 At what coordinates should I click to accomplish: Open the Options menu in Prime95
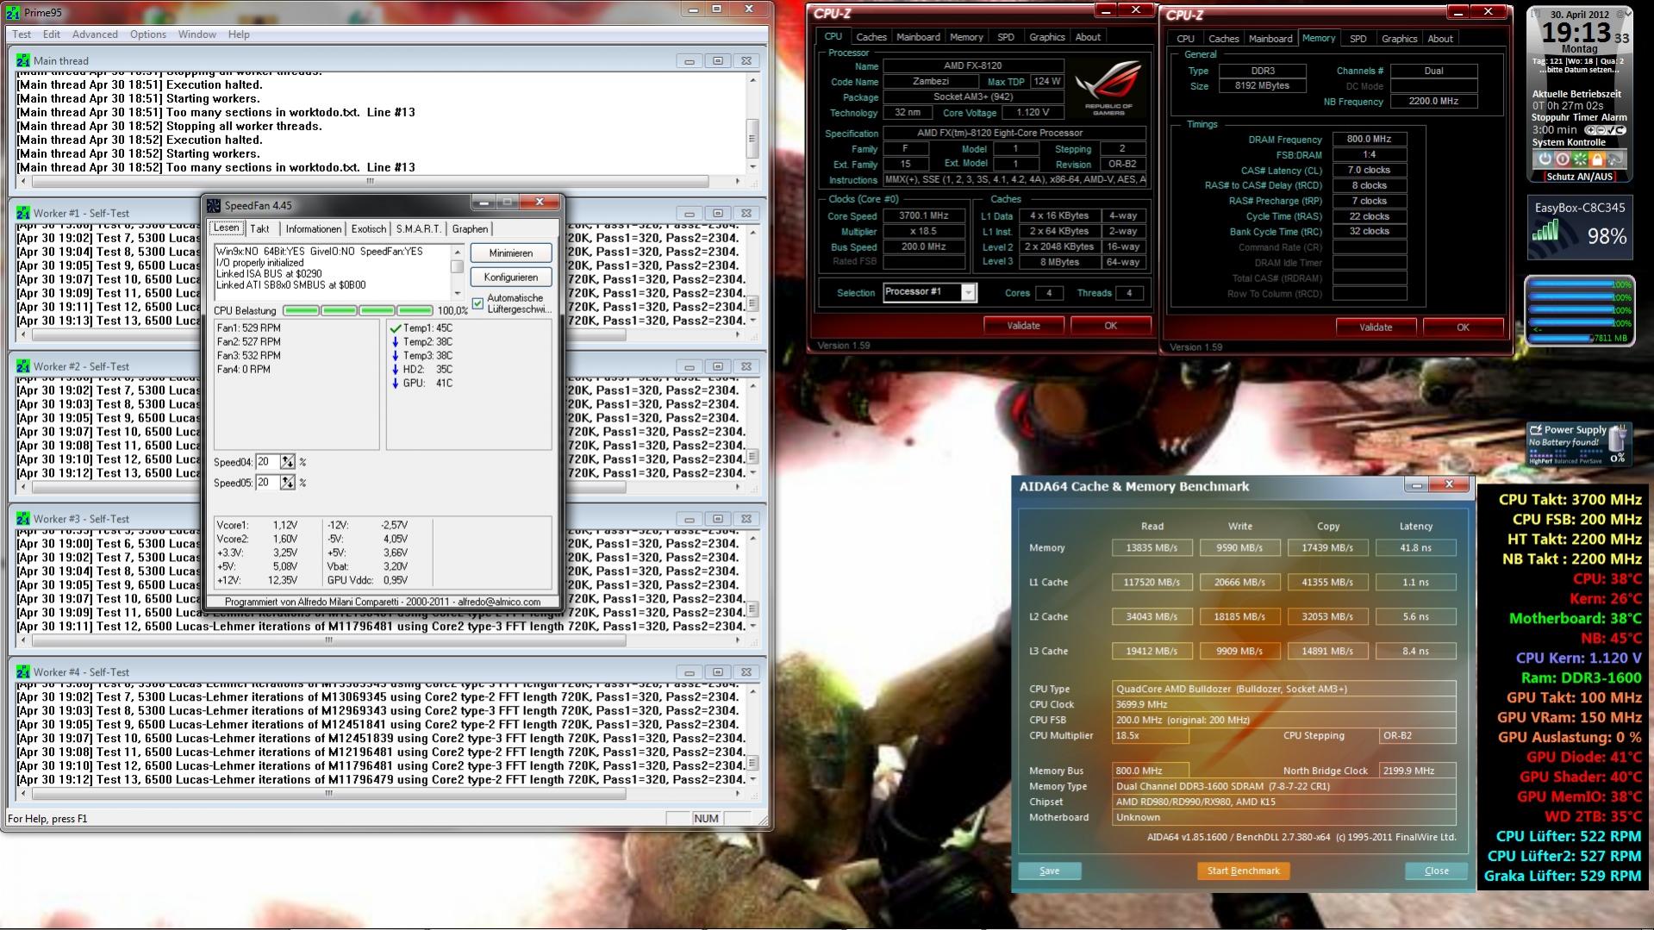148,34
